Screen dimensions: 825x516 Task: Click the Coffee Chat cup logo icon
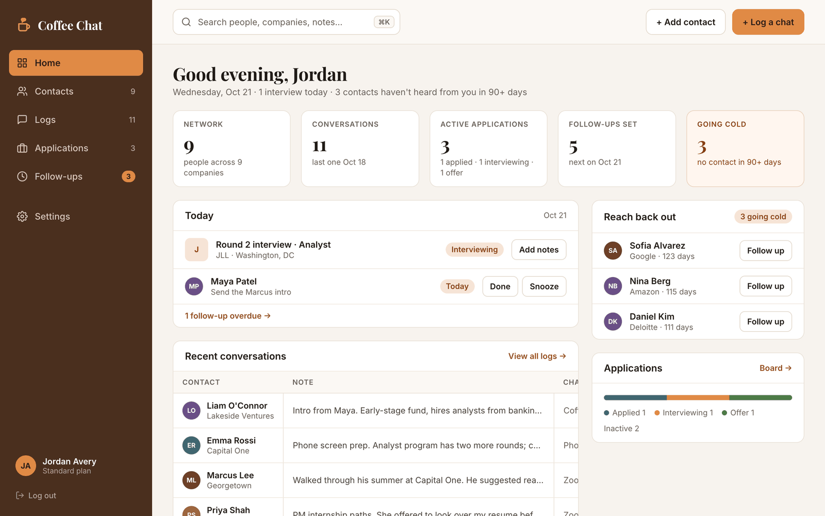click(24, 25)
